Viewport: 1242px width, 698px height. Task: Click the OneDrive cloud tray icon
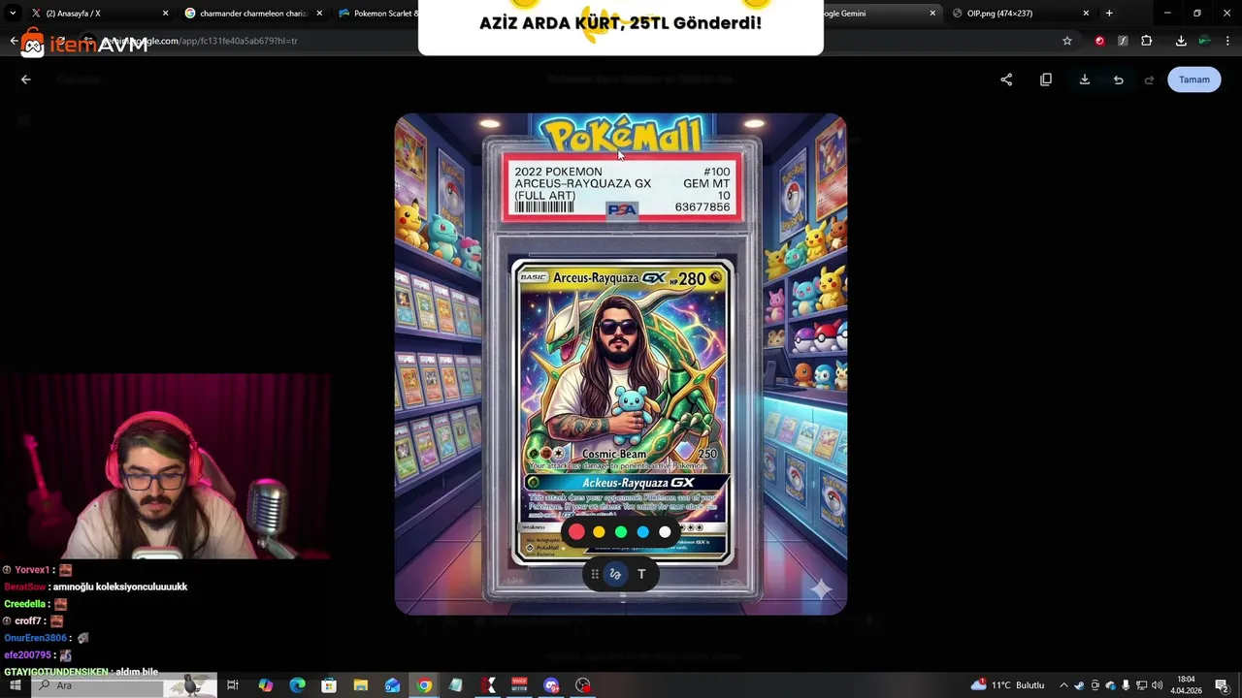coord(1110,685)
